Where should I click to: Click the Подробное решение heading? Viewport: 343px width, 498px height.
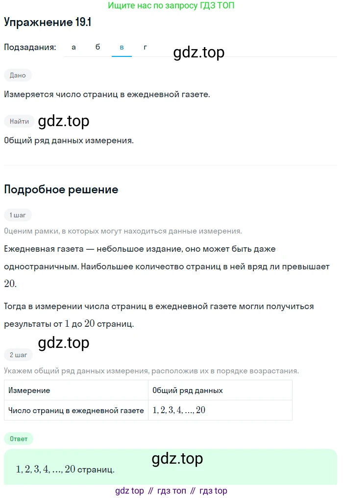point(61,189)
